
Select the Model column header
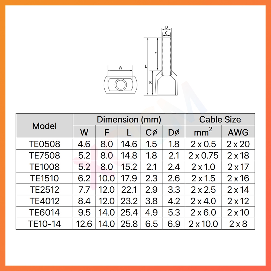pyautogui.click(x=44, y=126)
